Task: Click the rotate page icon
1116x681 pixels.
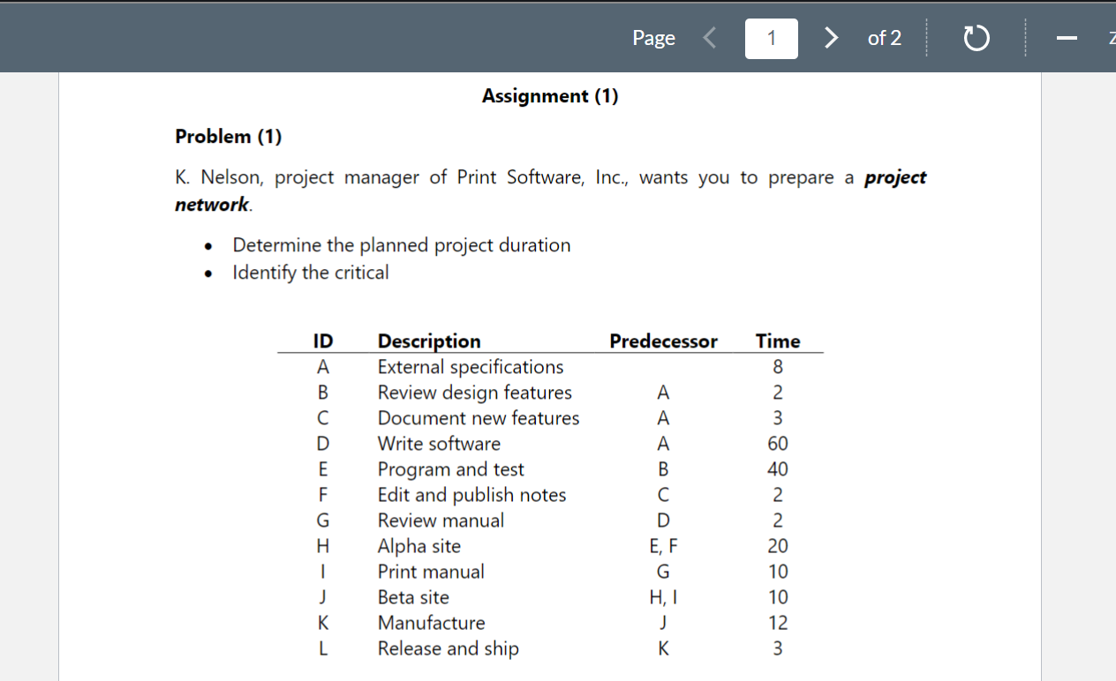Action: coord(976,38)
